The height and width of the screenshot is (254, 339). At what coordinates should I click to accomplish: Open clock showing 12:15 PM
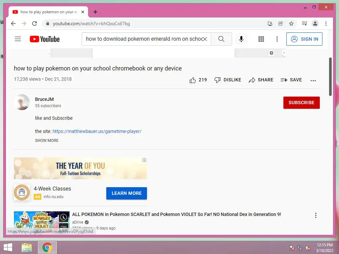(325, 248)
